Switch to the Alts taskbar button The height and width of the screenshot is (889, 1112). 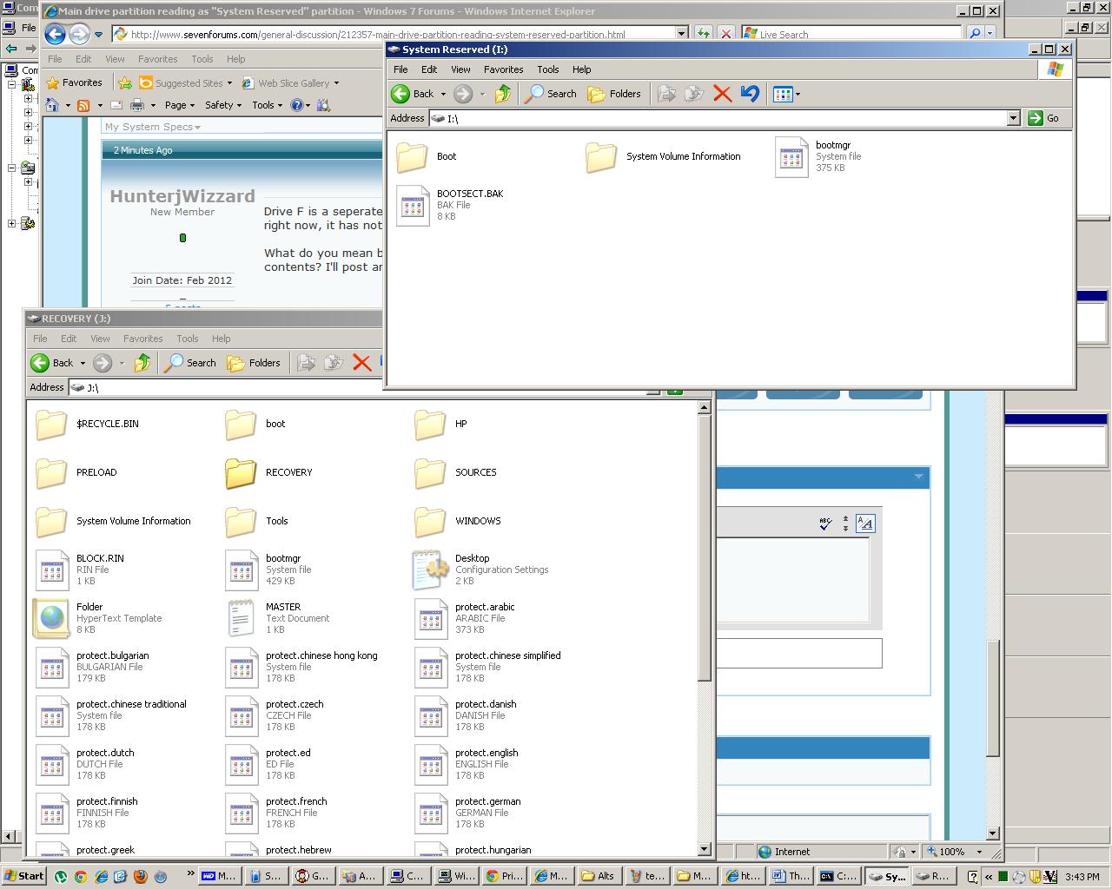(x=598, y=876)
